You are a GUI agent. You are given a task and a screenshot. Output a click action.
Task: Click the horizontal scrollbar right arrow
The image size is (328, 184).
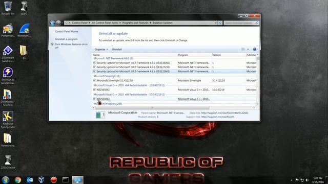(x=254, y=108)
